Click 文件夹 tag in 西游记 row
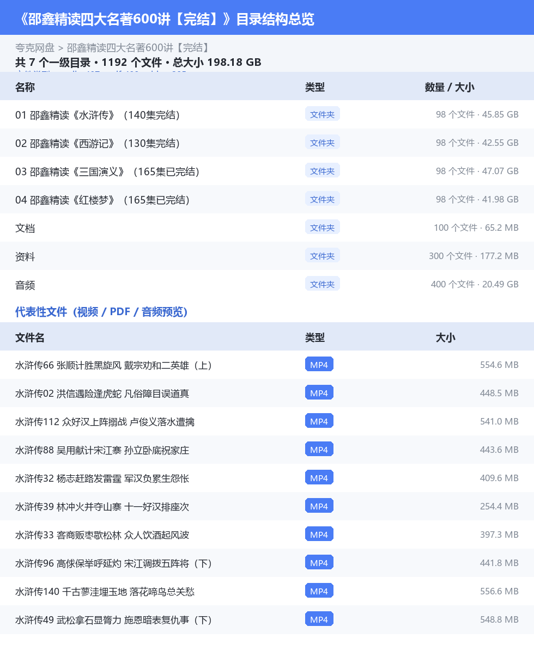The image size is (534, 651). (x=323, y=143)
